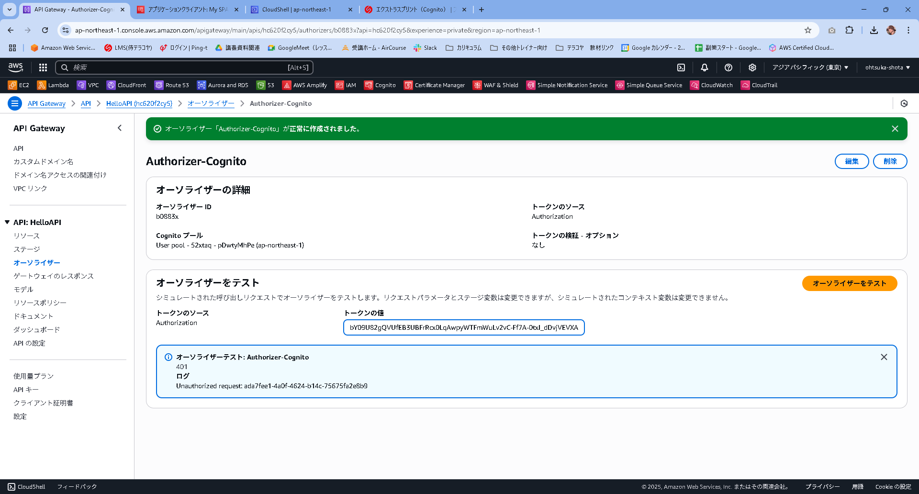Select リソース in the HelloAPI navigation
This screenshot has width=919, height=494.
tap(27, 236)
